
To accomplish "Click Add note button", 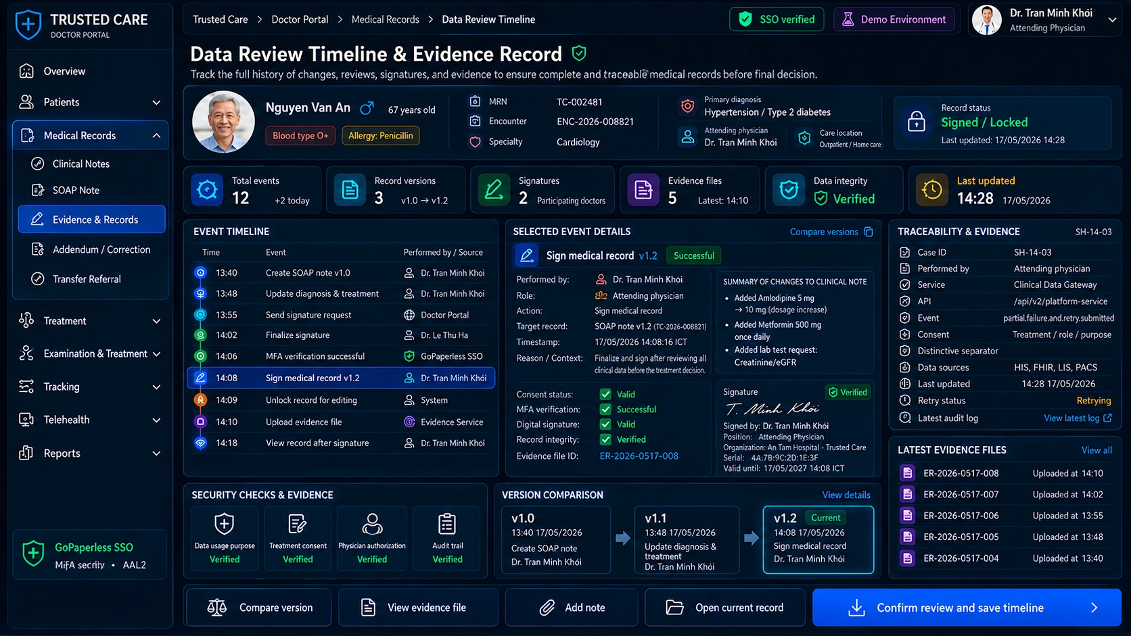I will tap(572, 608).
